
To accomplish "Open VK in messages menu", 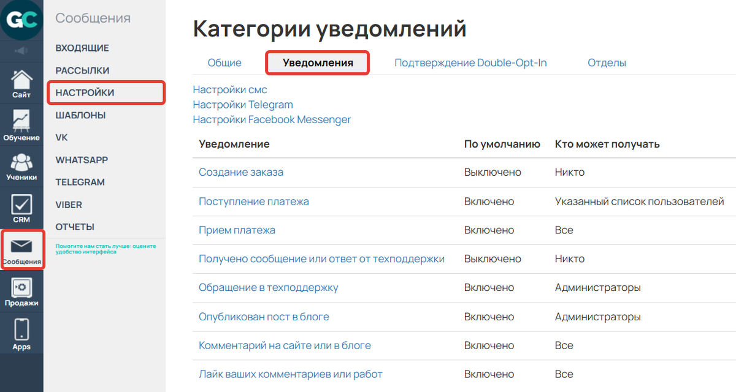I will click(x=61, y=137).
